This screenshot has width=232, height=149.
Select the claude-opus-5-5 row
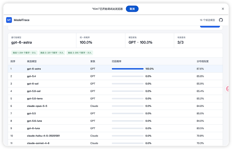pyautogui.click(x=115, y=106)
